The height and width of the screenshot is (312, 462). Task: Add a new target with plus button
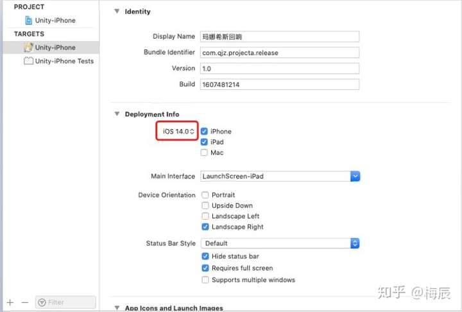pyautogui.click(x=10, y=302)
